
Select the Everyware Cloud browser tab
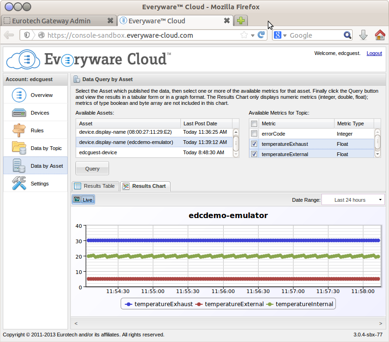[175, 21]
